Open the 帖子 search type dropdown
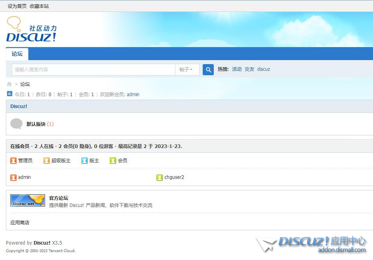 pos(186,70)
